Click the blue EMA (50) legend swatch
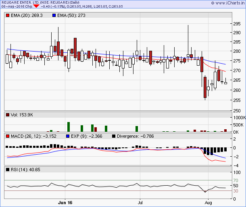 54,15
